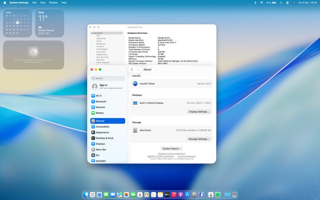This screenshot has width=320, height=200.
Task: Open the Window menu
Action: coord(53,3)
